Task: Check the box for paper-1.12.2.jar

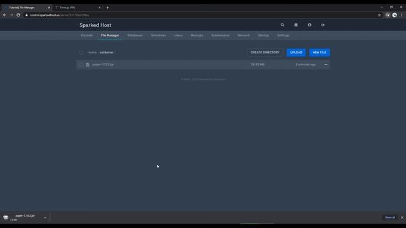Action: tap(81, 65)
